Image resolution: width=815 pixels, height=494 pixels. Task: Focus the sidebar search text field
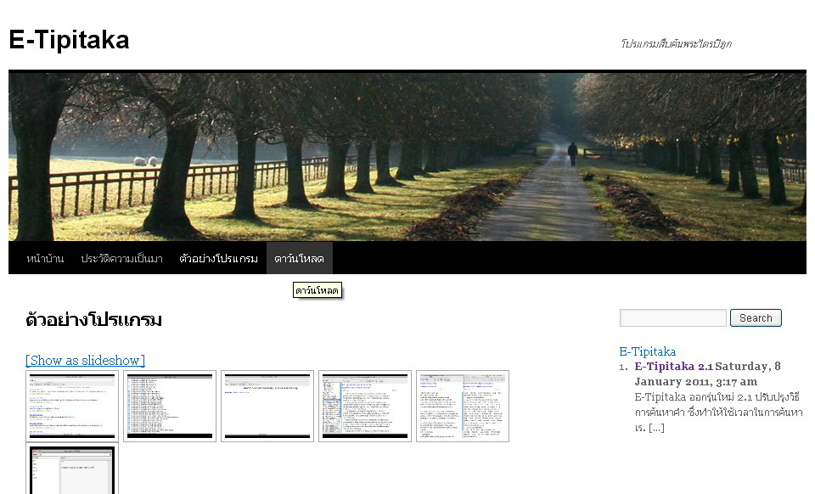[x=672, y=318]
